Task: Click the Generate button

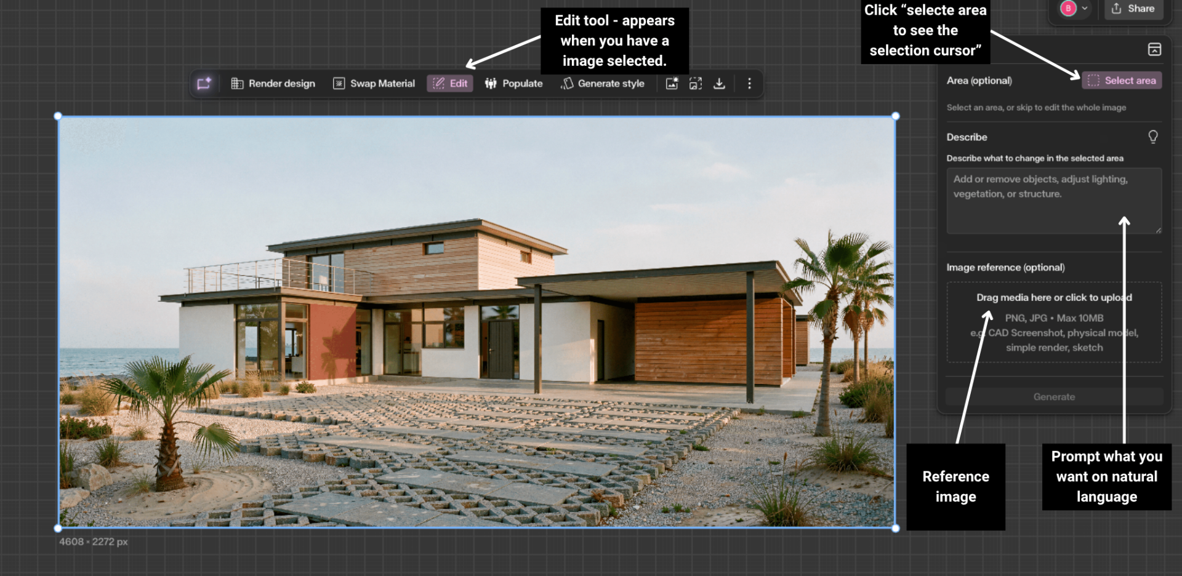Action: tap(1054, 397)
